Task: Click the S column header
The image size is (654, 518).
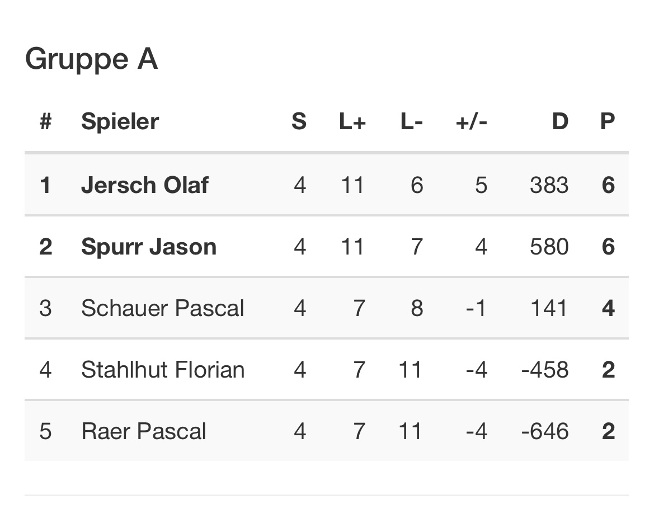Action: coord(299,121)
